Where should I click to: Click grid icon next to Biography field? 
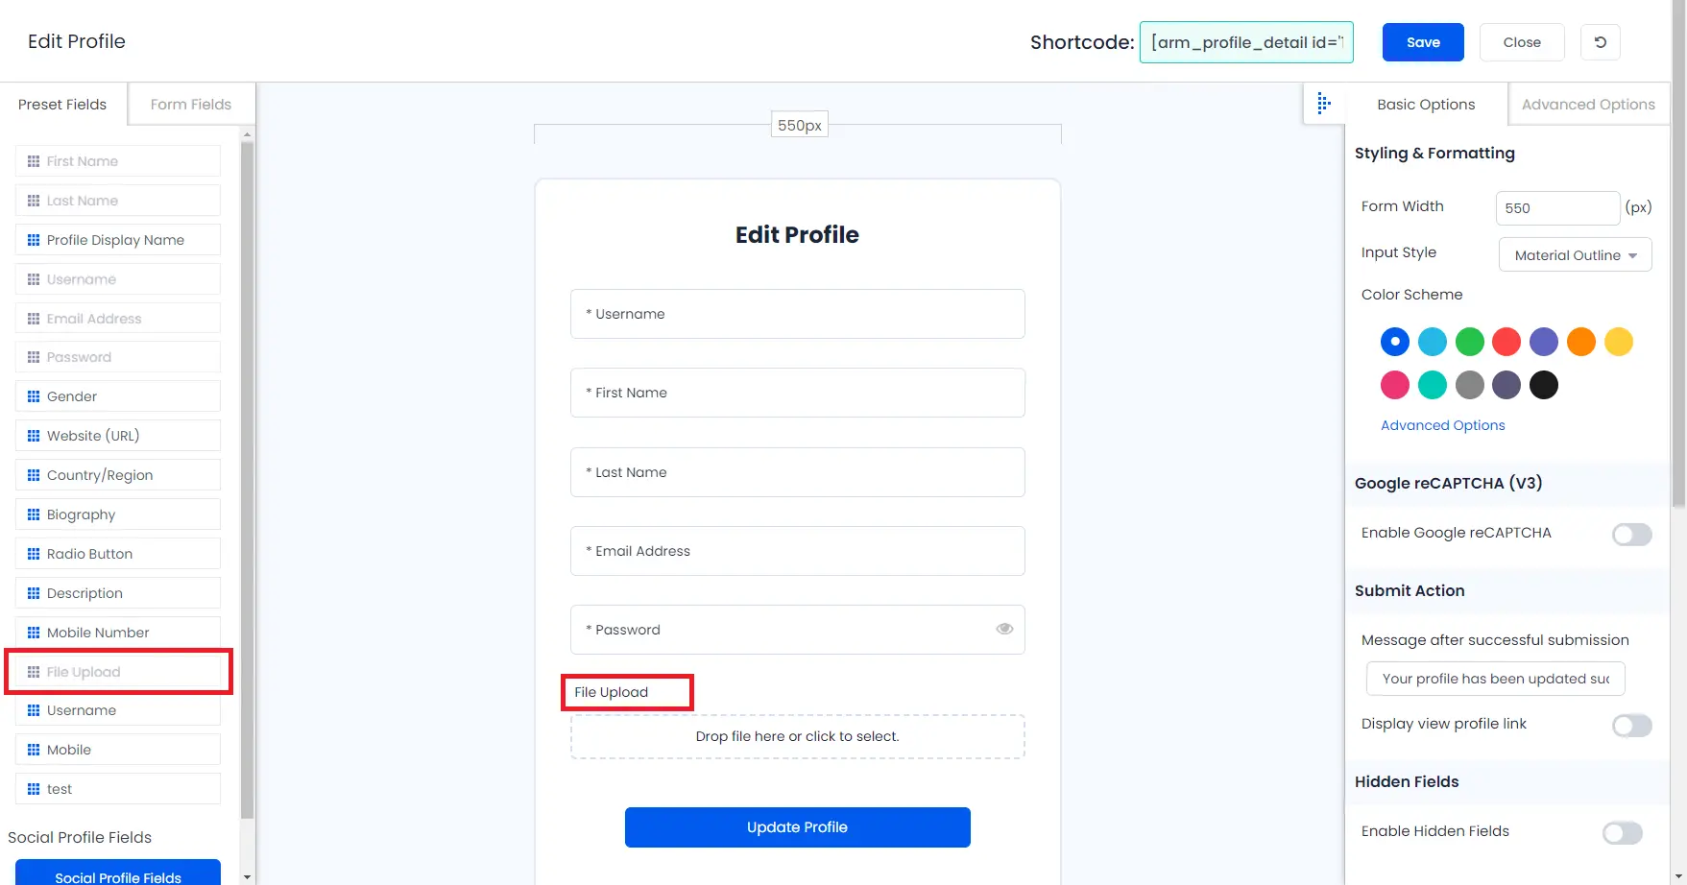click(x=34, y=514)
